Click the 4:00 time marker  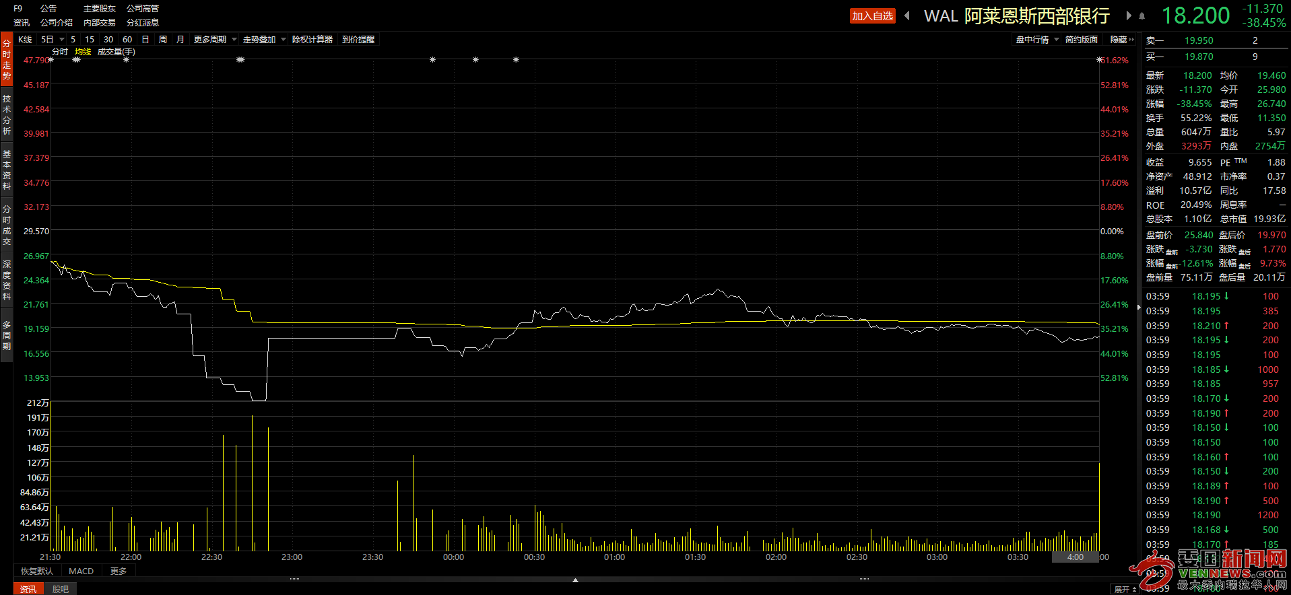[x=1075, y=557]
